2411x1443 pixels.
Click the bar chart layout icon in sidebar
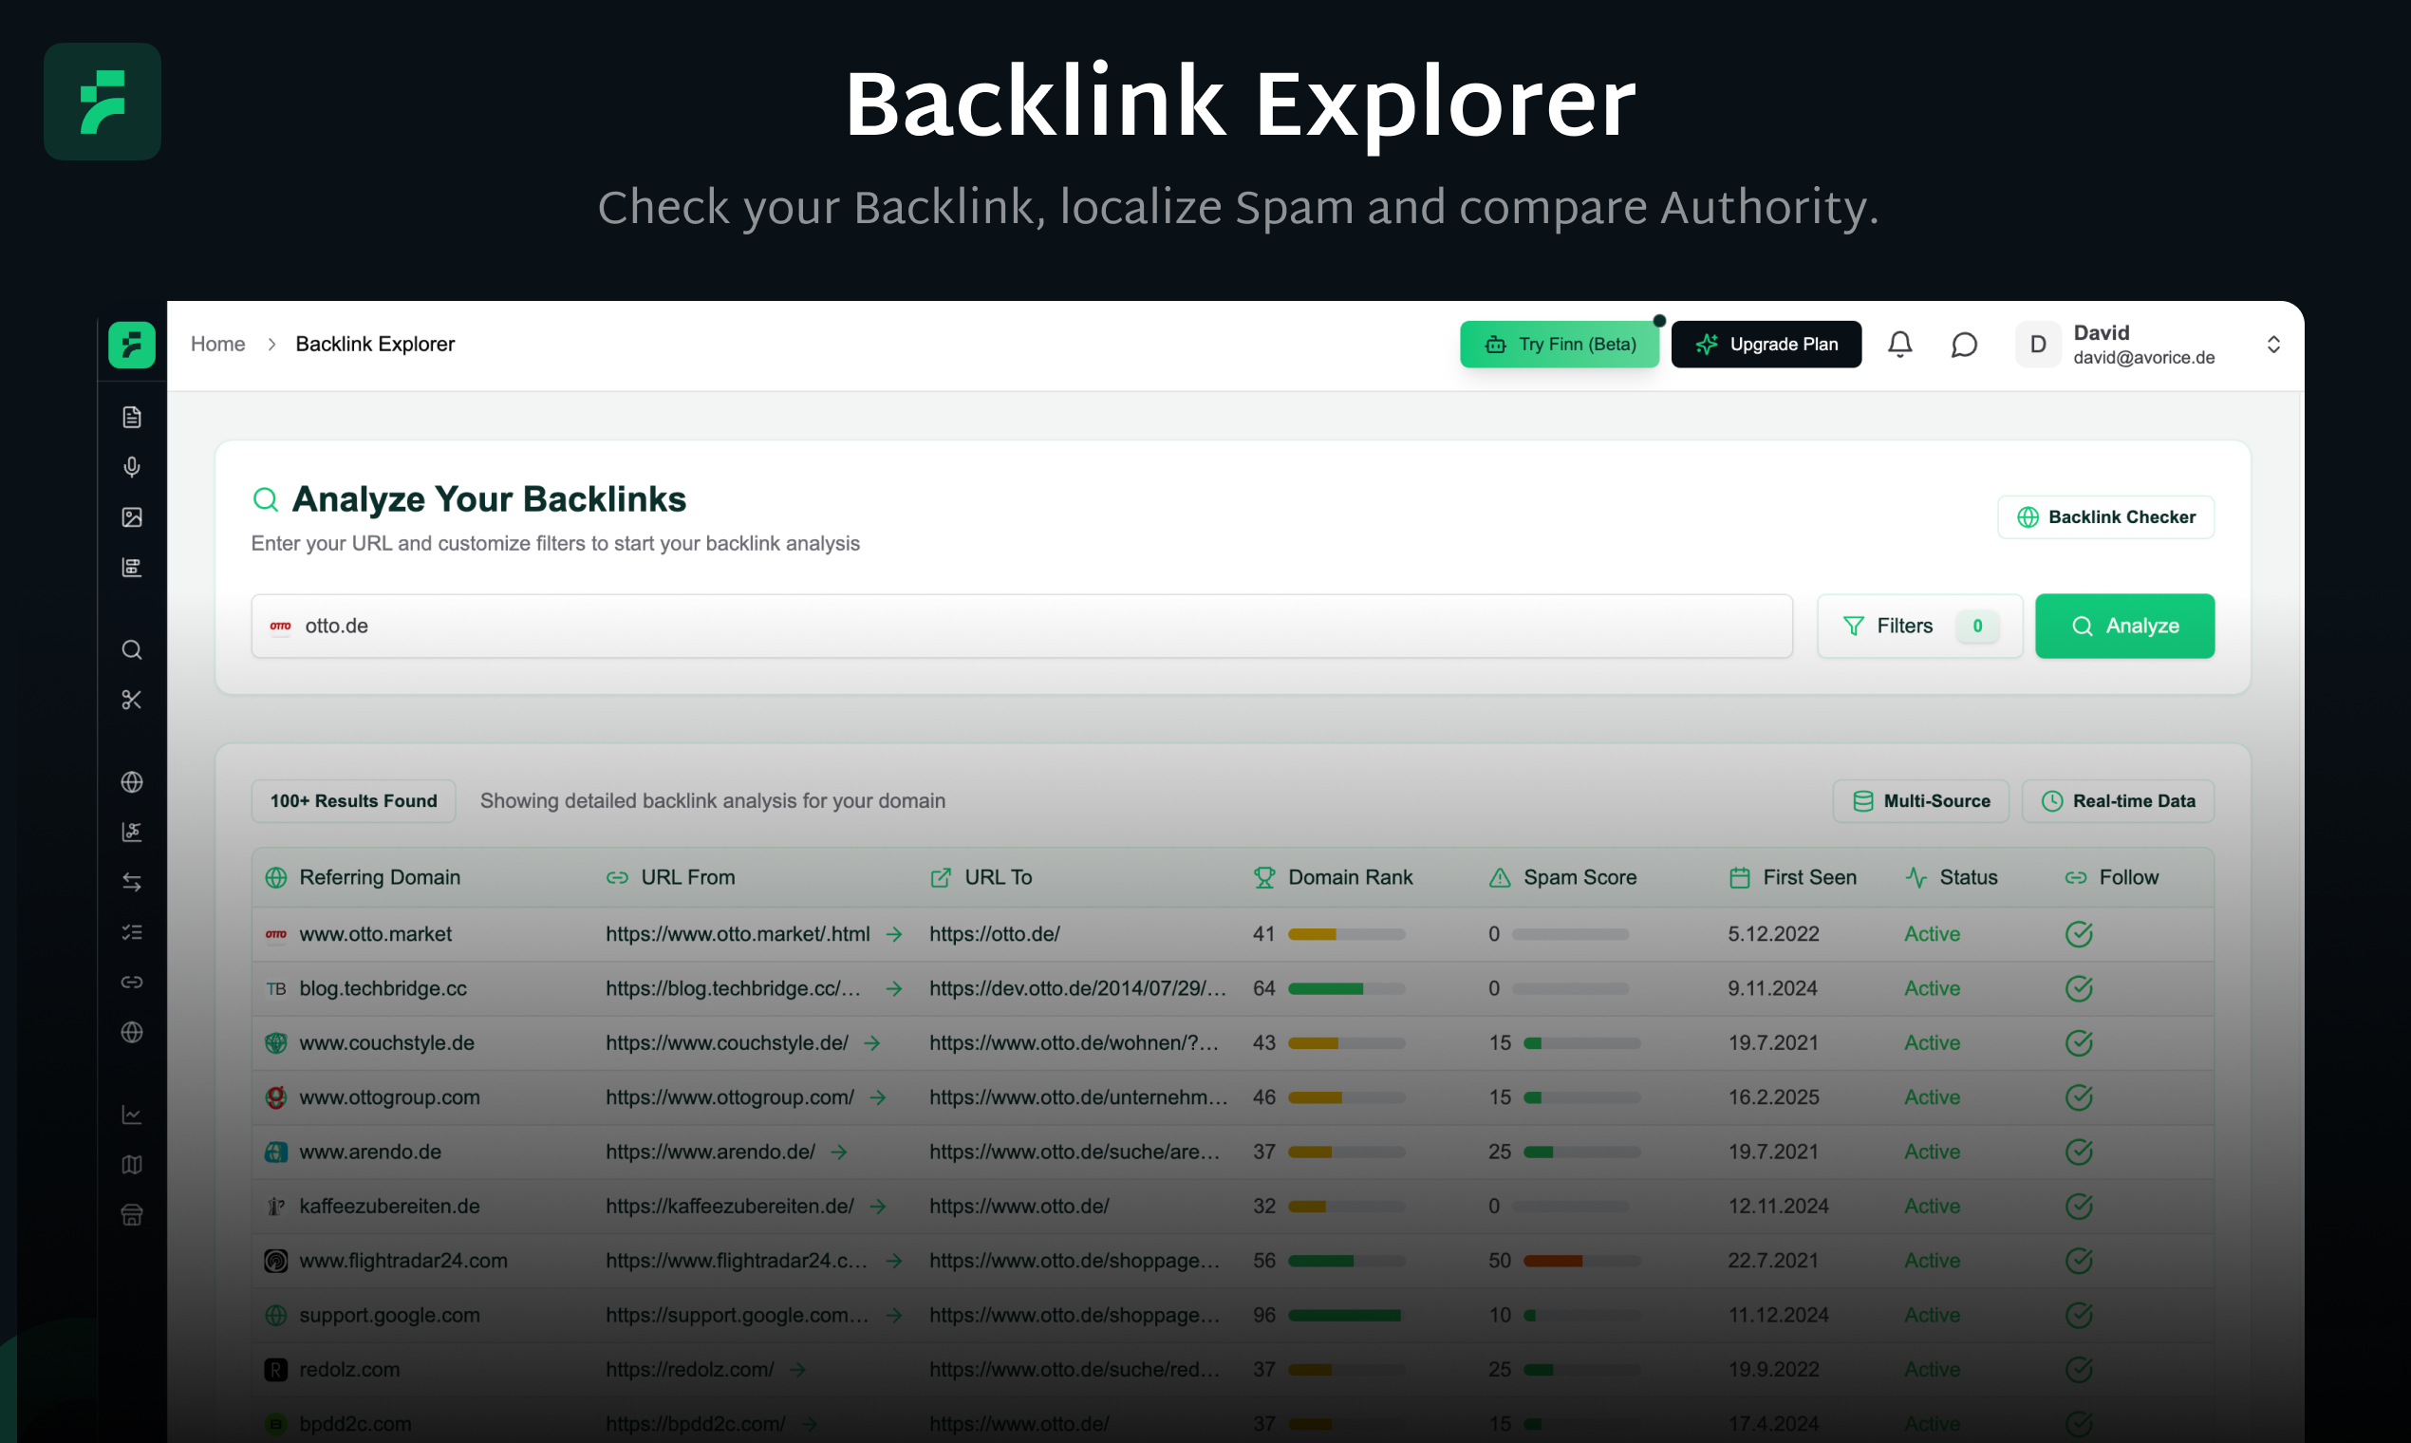pos(132,567)
